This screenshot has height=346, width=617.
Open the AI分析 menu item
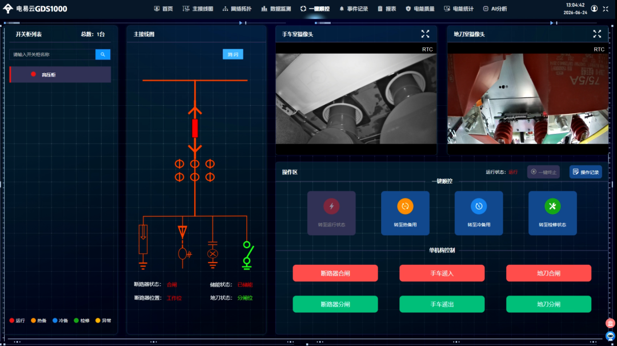[495, 9]
